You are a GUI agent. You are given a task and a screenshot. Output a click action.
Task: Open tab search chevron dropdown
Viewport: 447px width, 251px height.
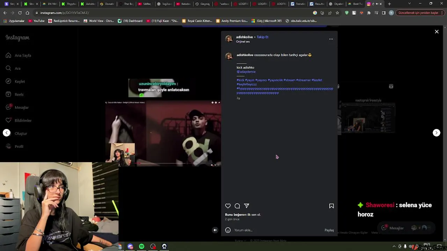[x=409, y=3]
